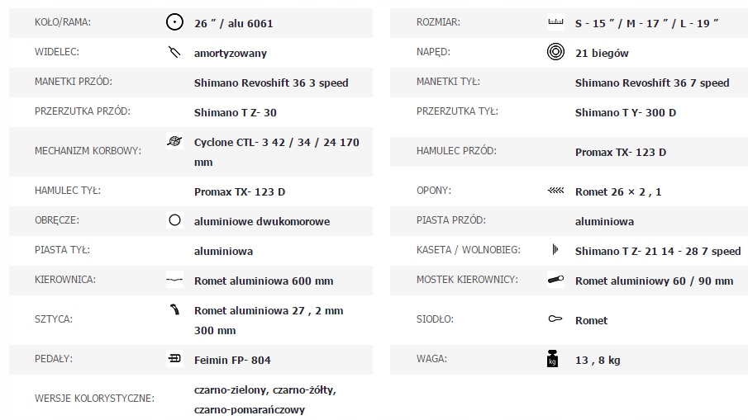Select the 'Shimano Revoshift 36 3 speed' text
Image resolution: width=748 pixels, height=420 pixels.
click(271, 83)
